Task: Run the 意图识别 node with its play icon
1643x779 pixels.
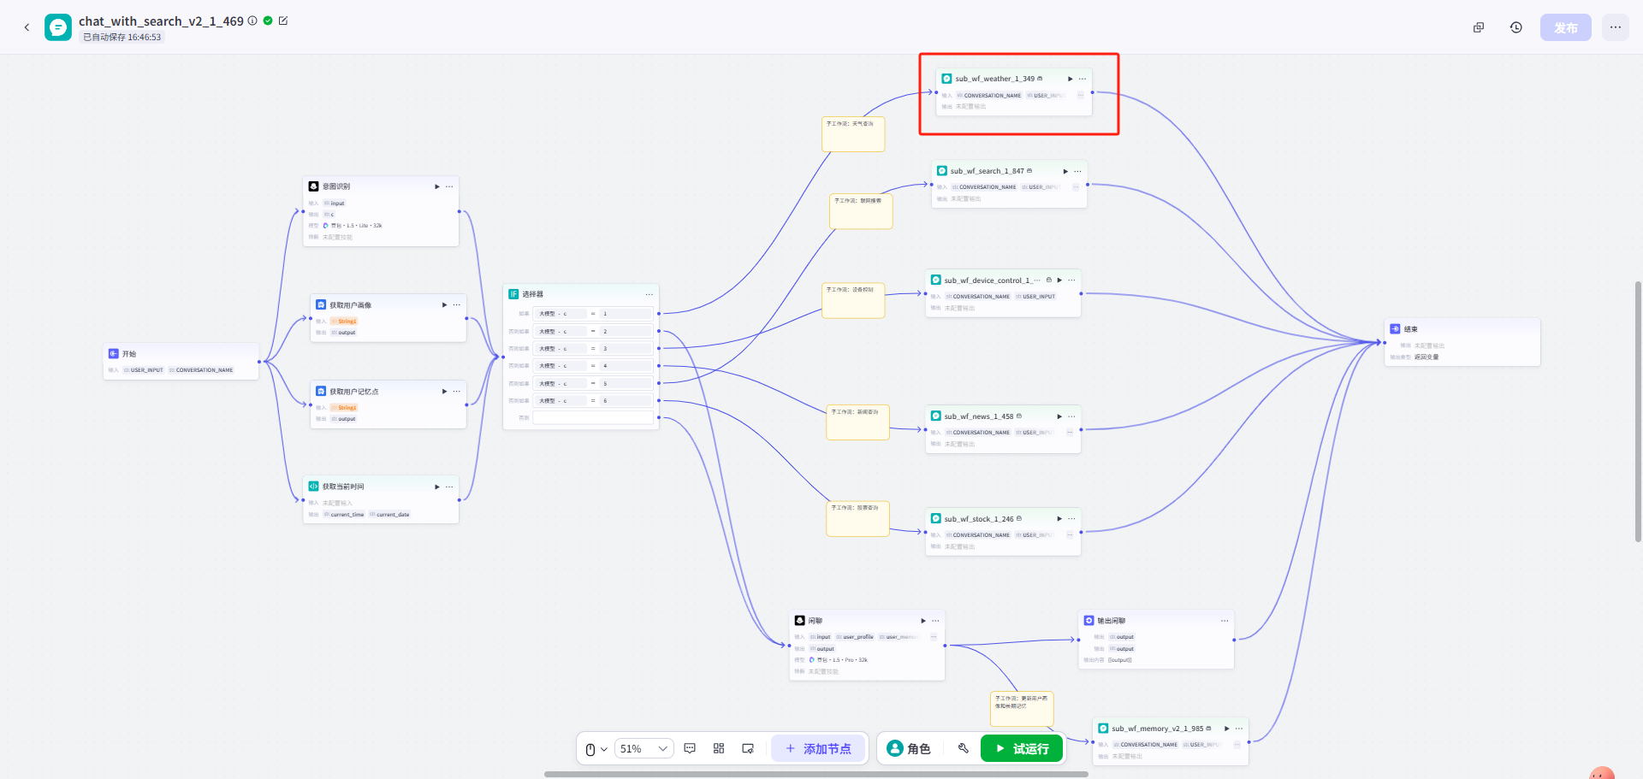Action: tap(437, 186)
